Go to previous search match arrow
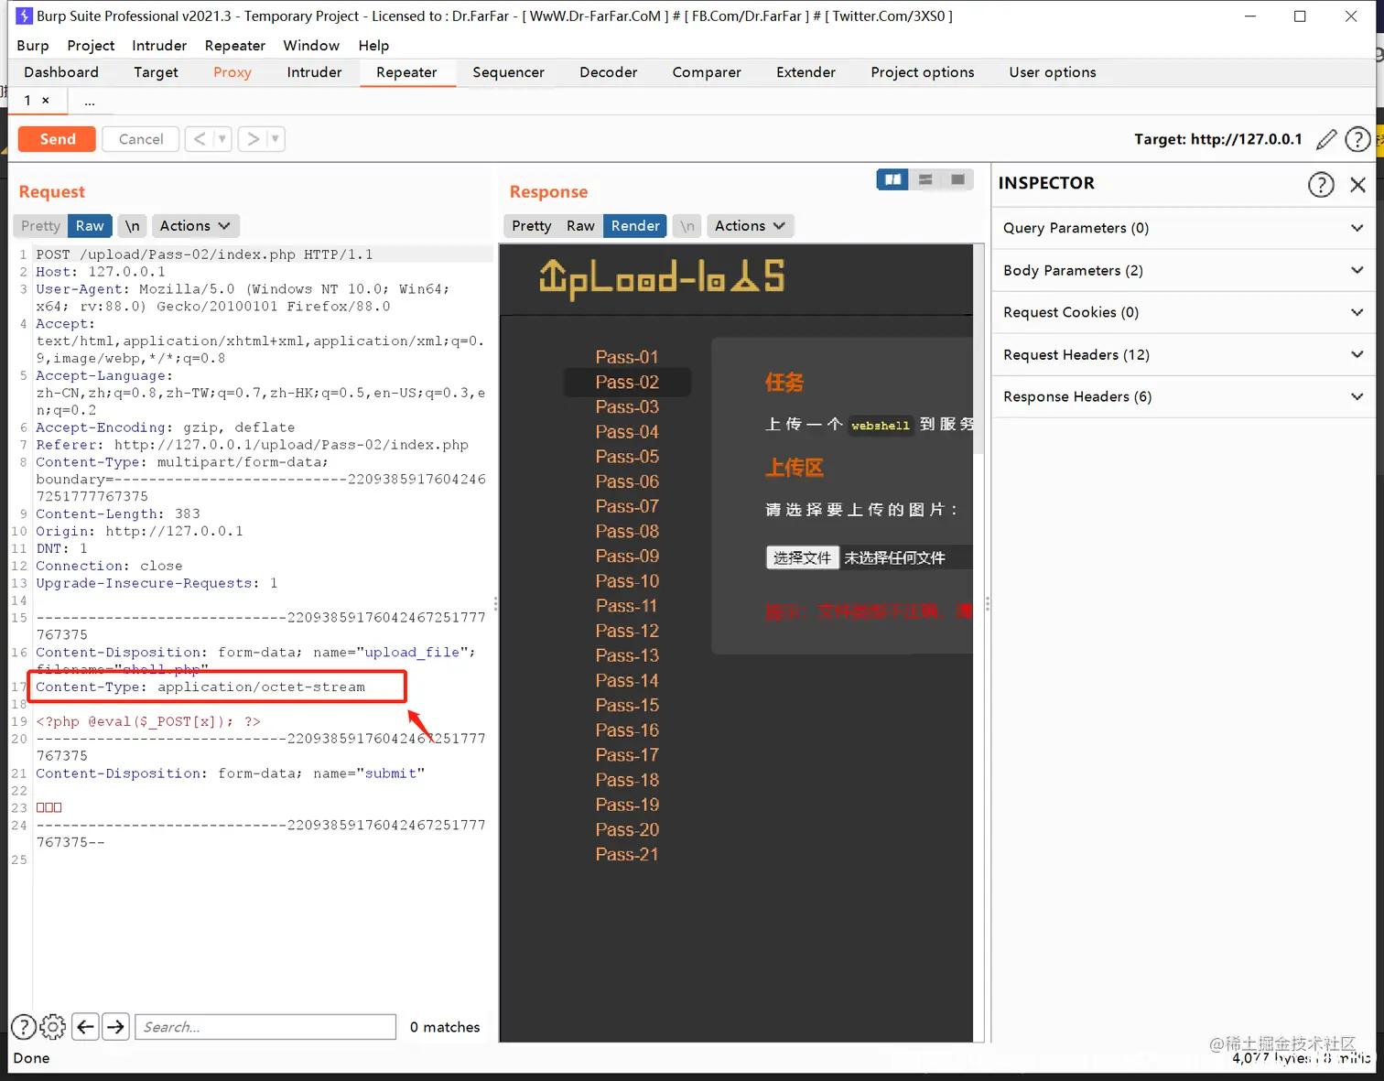 (86, 1027)
